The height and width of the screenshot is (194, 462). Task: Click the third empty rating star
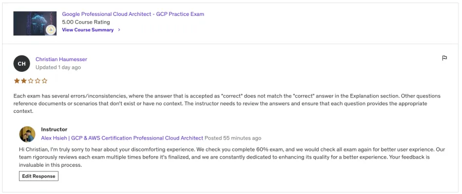pyautogui.click(x=31, y=81)
